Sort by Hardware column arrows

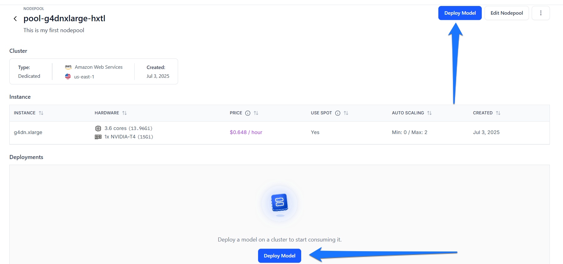[124, 113]
